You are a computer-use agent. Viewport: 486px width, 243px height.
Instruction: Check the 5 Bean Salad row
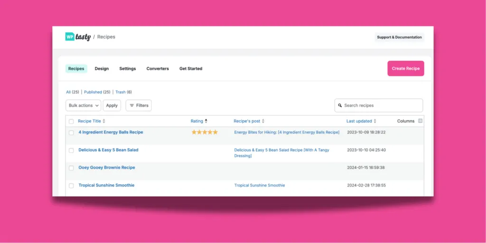click(71, 150)
